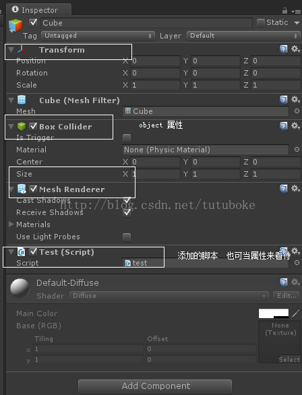Click the None (Physic Material) field

[x=206, y=150]
